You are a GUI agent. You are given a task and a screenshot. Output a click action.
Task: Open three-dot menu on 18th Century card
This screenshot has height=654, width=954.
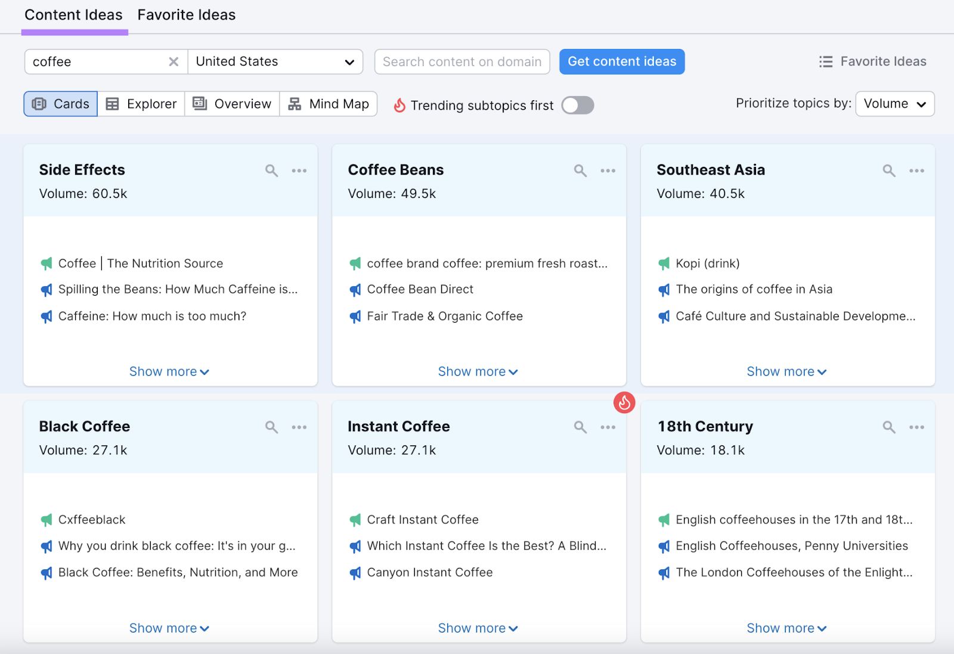[917, 427]
